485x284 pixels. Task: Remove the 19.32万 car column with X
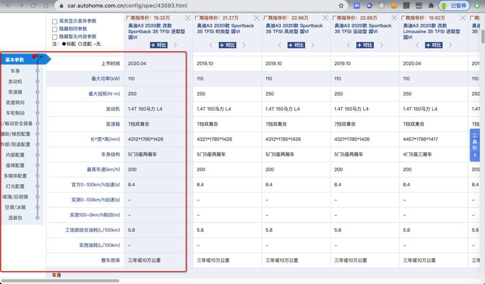[188, 18]
